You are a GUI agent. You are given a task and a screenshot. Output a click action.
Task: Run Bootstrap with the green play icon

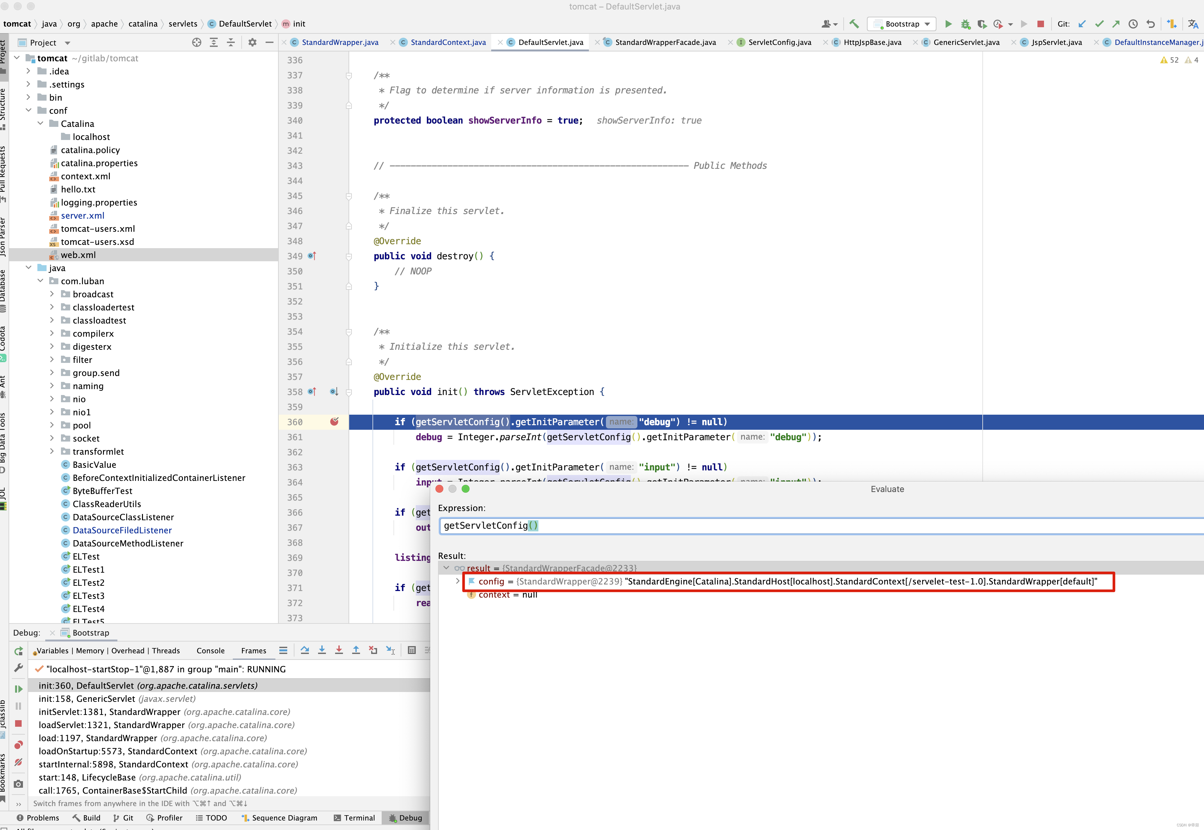pyautogui.click(x=948, y=24)
